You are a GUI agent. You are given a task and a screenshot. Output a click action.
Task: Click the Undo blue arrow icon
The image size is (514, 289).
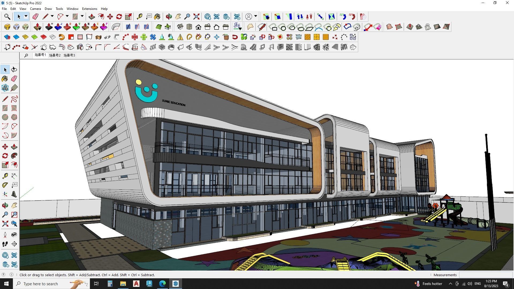point(343,17)
